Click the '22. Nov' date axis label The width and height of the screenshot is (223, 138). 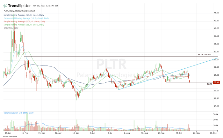click(x=197, y=133)
